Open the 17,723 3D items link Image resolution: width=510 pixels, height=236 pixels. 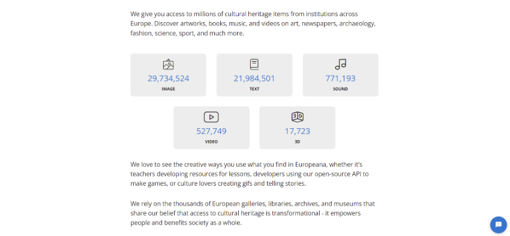pos(297,131)
